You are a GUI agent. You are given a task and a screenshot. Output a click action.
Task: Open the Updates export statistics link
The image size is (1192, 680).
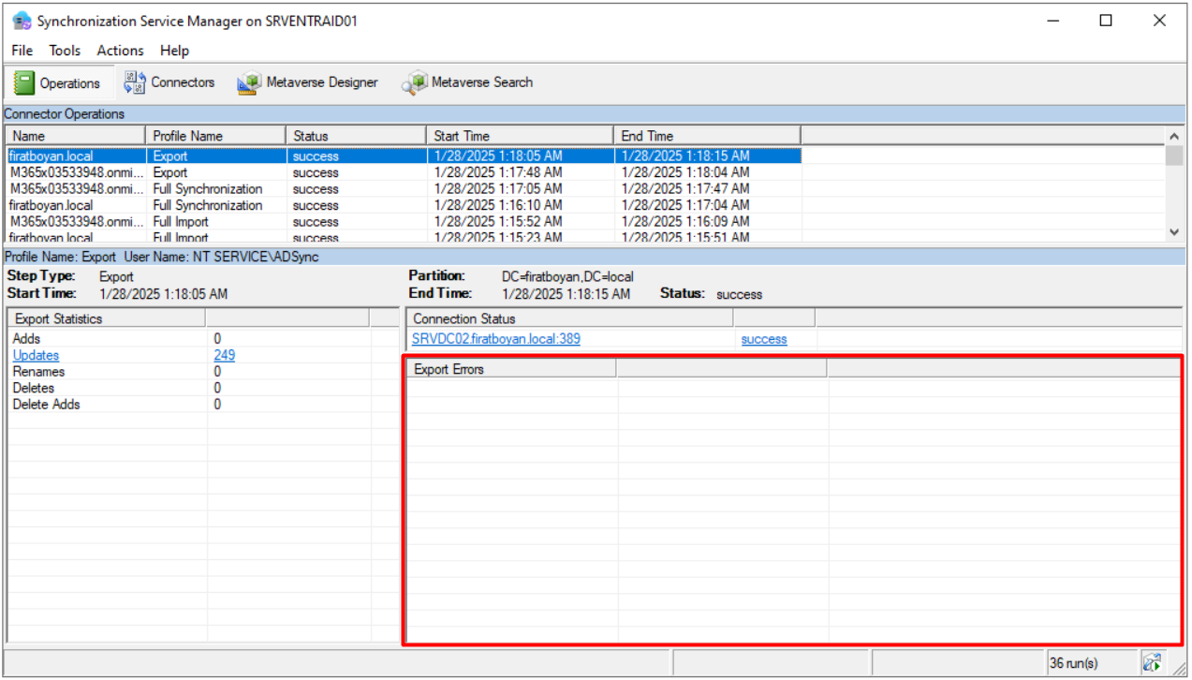coord(36,355)
